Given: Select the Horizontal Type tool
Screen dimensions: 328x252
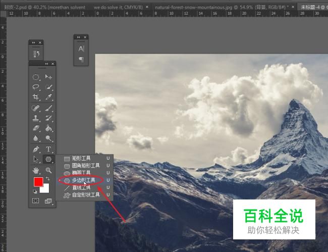Looking at the screenshot, I should (48, 149).
